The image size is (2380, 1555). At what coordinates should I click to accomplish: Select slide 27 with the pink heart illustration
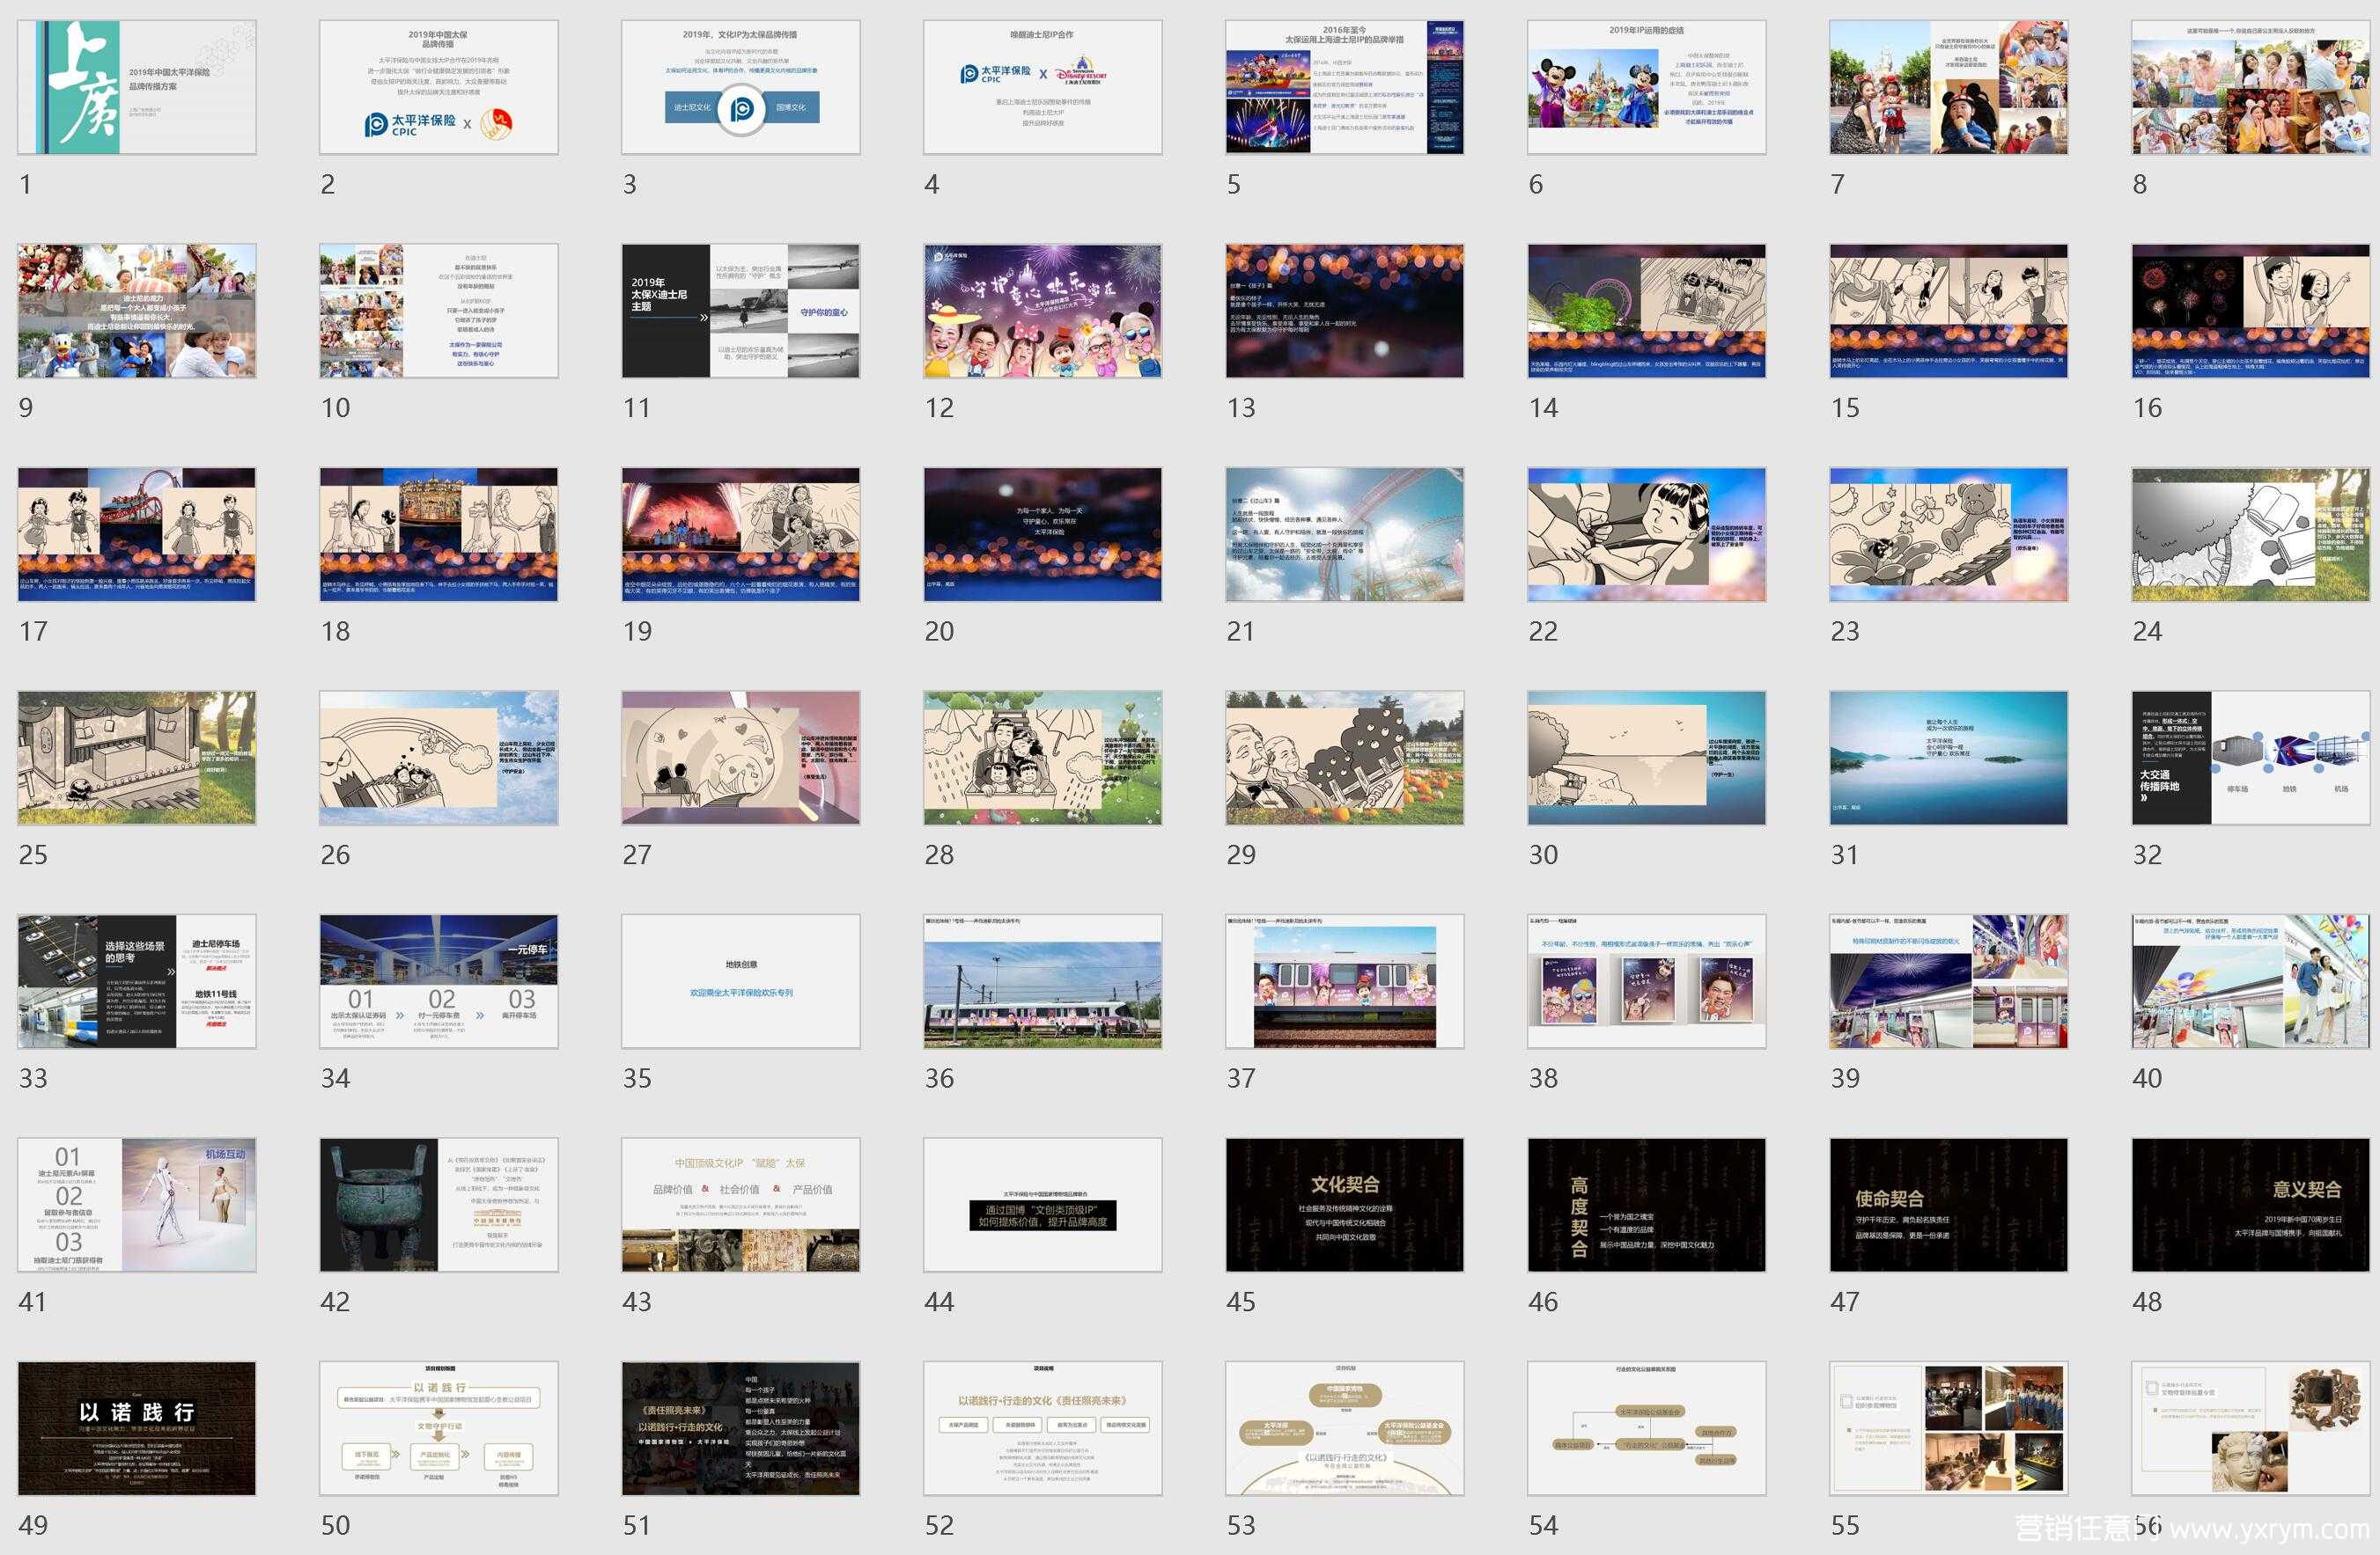(741, 759)
